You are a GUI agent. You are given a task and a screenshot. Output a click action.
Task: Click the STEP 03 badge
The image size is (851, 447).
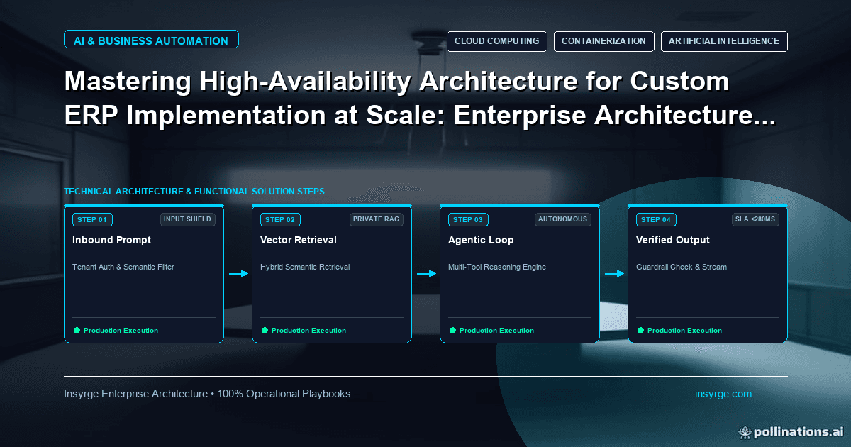click(x=468, y=219)
